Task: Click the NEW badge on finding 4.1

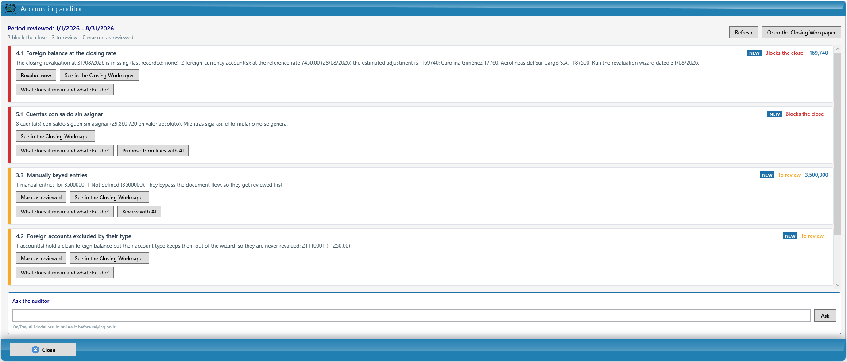Action: pos(754,53)
